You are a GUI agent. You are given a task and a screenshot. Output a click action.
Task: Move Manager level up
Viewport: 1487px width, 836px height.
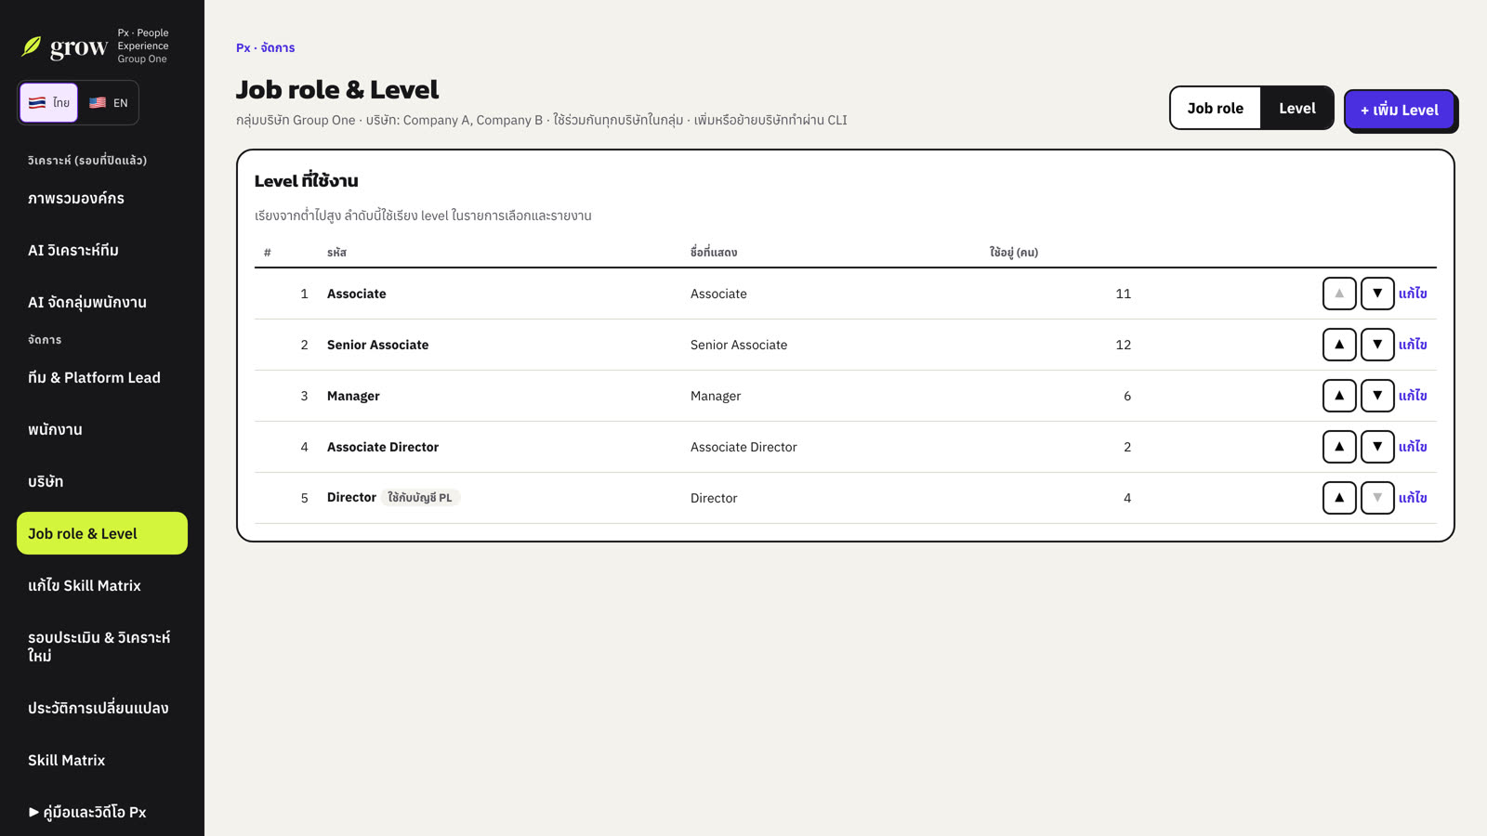pyautogui.click(x=1339, y=396)
